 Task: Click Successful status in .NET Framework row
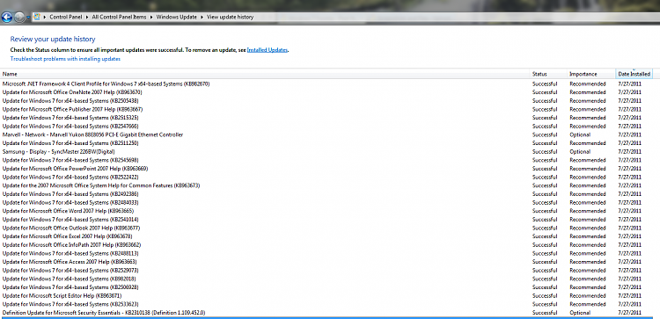coord(545,83)
